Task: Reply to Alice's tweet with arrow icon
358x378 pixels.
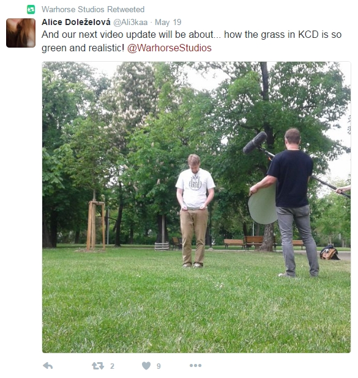Action: (x=48, y=366)
